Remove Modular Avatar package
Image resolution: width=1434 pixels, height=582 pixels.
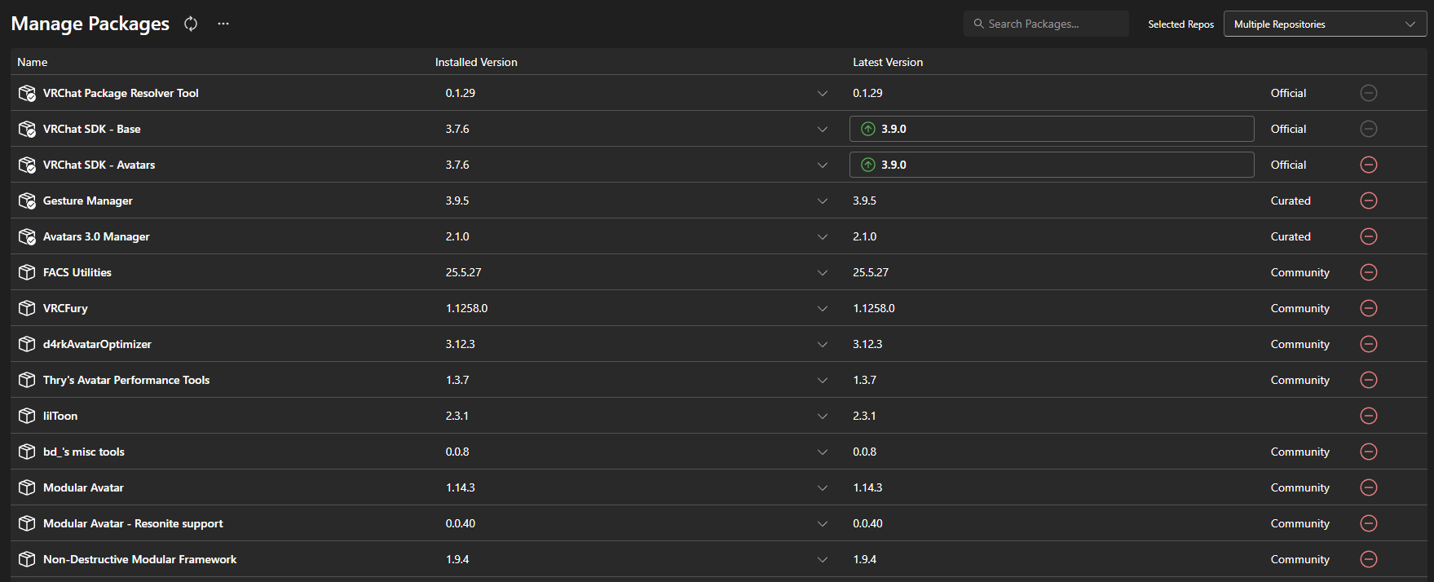coord(1369,487)
